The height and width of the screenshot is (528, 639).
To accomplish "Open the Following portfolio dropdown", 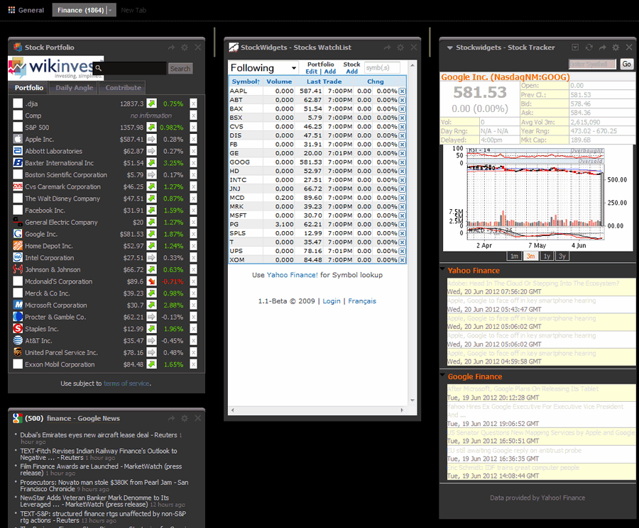I will coord(263,68).
